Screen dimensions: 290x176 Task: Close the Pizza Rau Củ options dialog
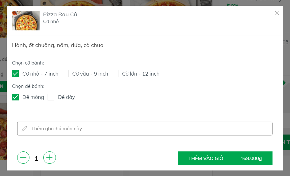277,13
